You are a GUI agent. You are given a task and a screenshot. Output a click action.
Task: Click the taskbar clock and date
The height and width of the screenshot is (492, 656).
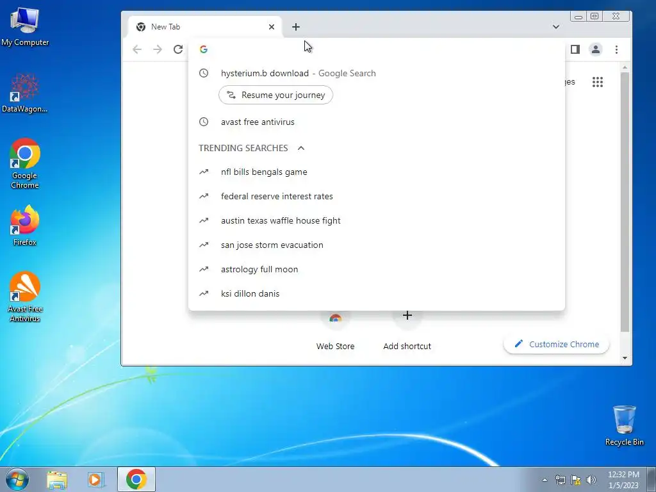(x=623, y=480)
